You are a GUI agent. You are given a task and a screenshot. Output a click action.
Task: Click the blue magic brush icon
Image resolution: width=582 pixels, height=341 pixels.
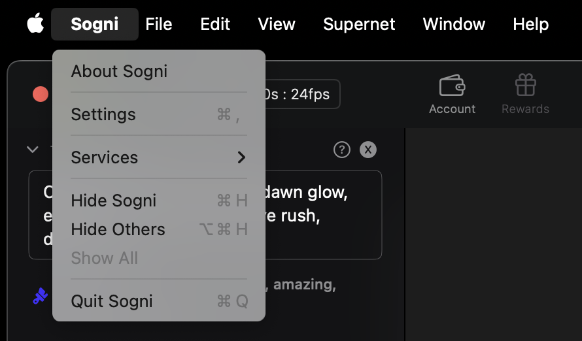(41, 297)
